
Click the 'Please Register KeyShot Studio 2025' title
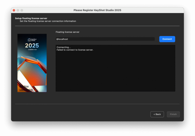(97, 10)
